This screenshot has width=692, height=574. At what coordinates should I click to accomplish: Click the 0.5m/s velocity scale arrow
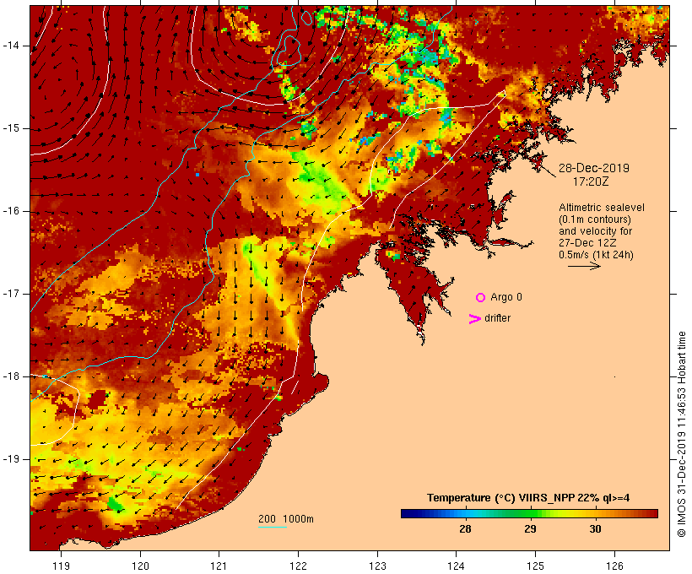tap(584, 266)
